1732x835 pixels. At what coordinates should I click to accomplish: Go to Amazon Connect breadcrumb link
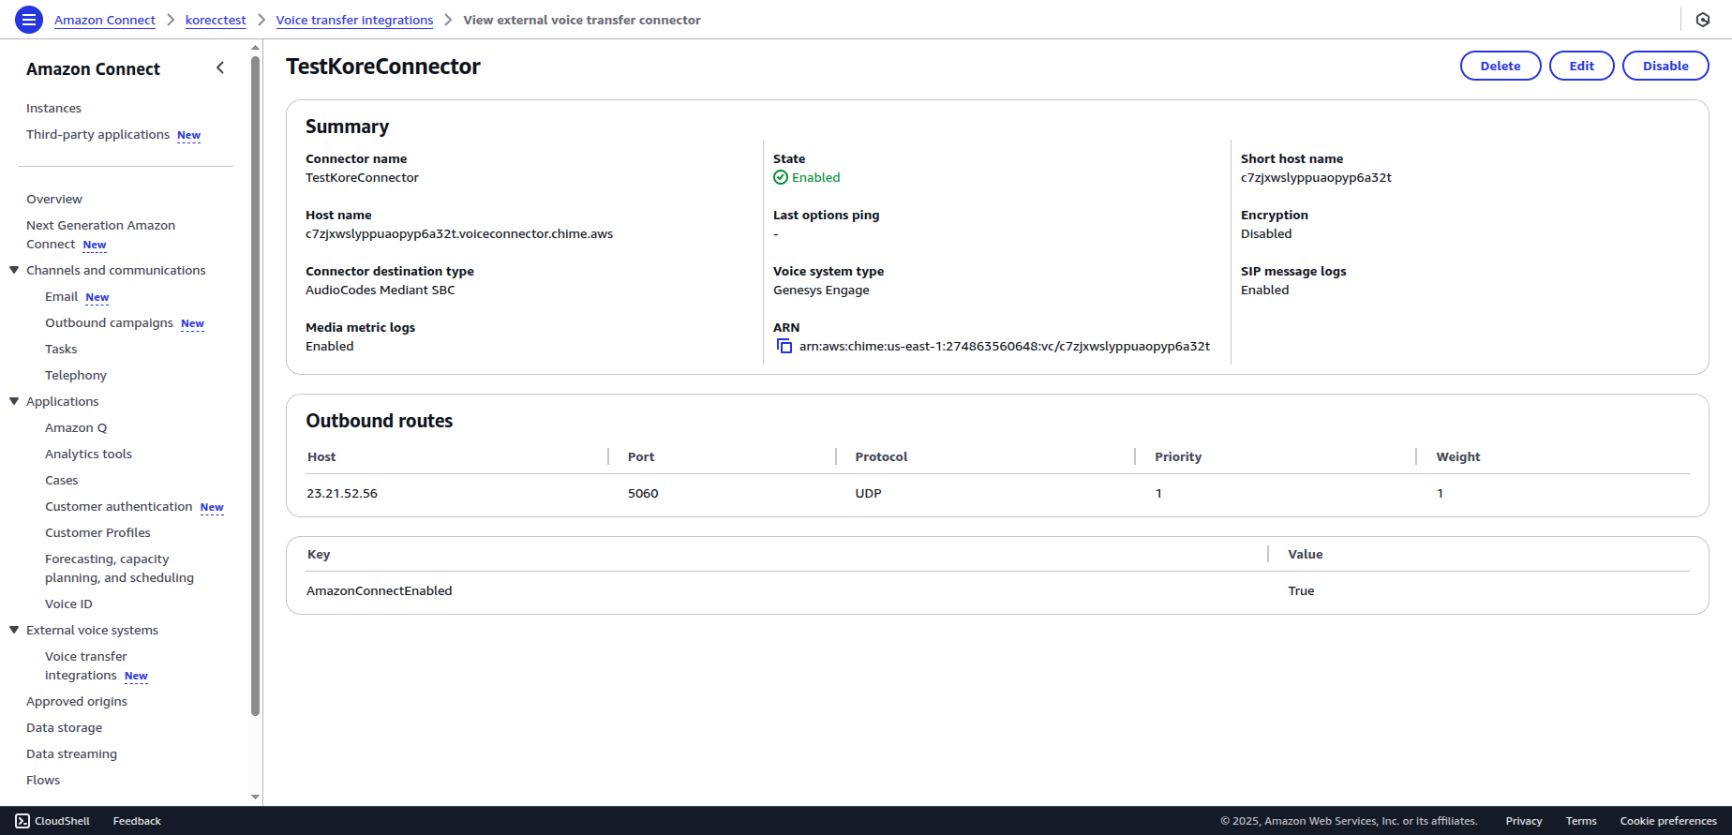coord(105,21)
